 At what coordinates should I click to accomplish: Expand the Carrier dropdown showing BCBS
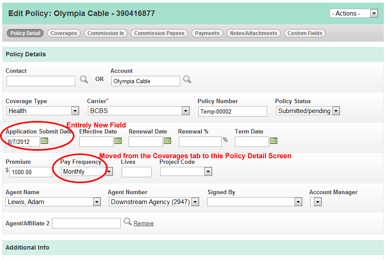click(x=139, y=111)
